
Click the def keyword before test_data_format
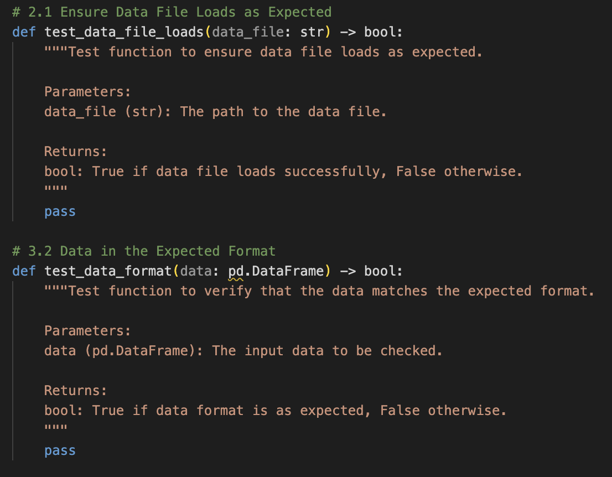coord(24,271)
